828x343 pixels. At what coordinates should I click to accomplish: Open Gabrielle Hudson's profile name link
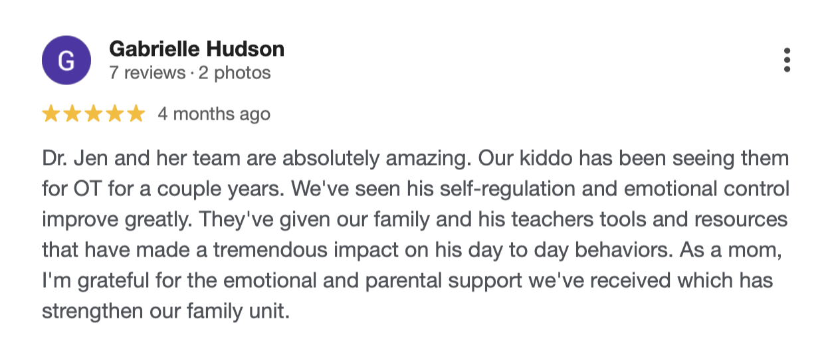[x=197, y=49]
